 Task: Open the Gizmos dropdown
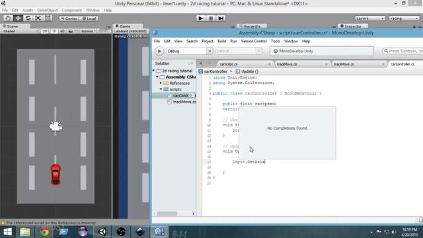coord(89,31)
